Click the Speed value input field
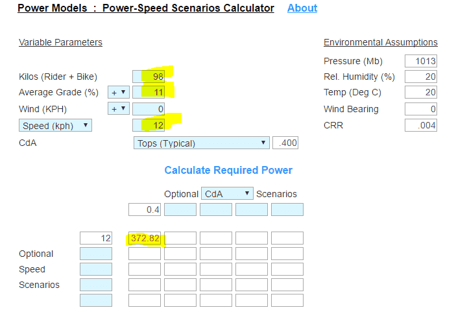Viewport: 467px width, 323px height. [148, 125]
